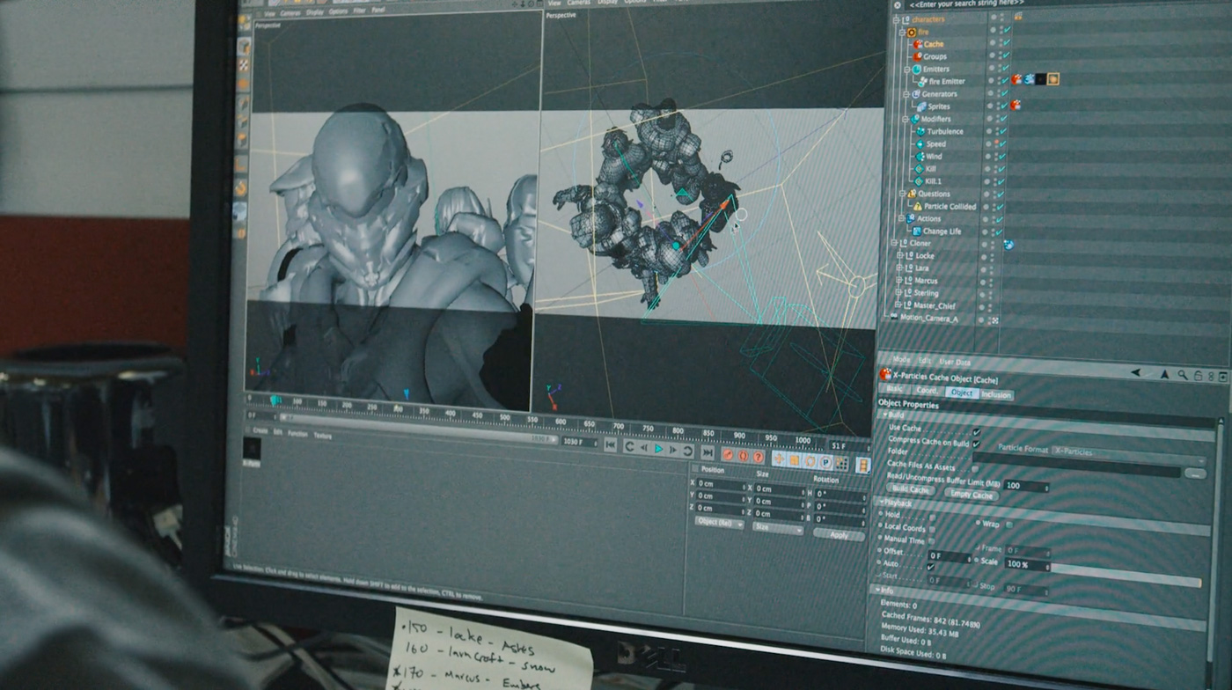Toggle the Compress Cache on Build checkbox
This screenshot has width=1232, height=690.
tap(976, 444)
